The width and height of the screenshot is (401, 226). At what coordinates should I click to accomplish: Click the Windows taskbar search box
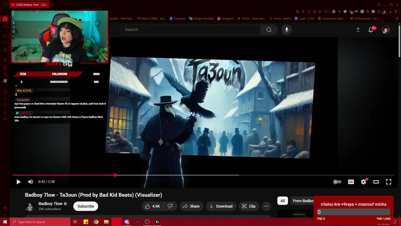pyautogui.click(x=40, y=222)
